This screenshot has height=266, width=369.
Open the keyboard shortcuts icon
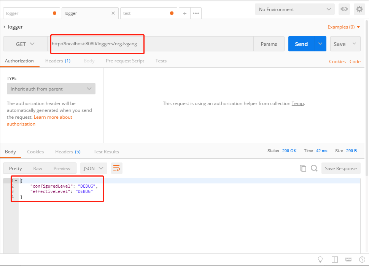[x=348, y=260]
